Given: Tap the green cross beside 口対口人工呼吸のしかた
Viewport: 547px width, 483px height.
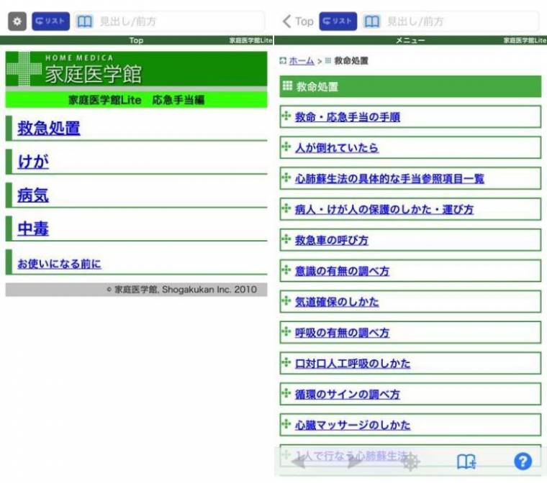Looking at the screenshot, I should 286,362.
